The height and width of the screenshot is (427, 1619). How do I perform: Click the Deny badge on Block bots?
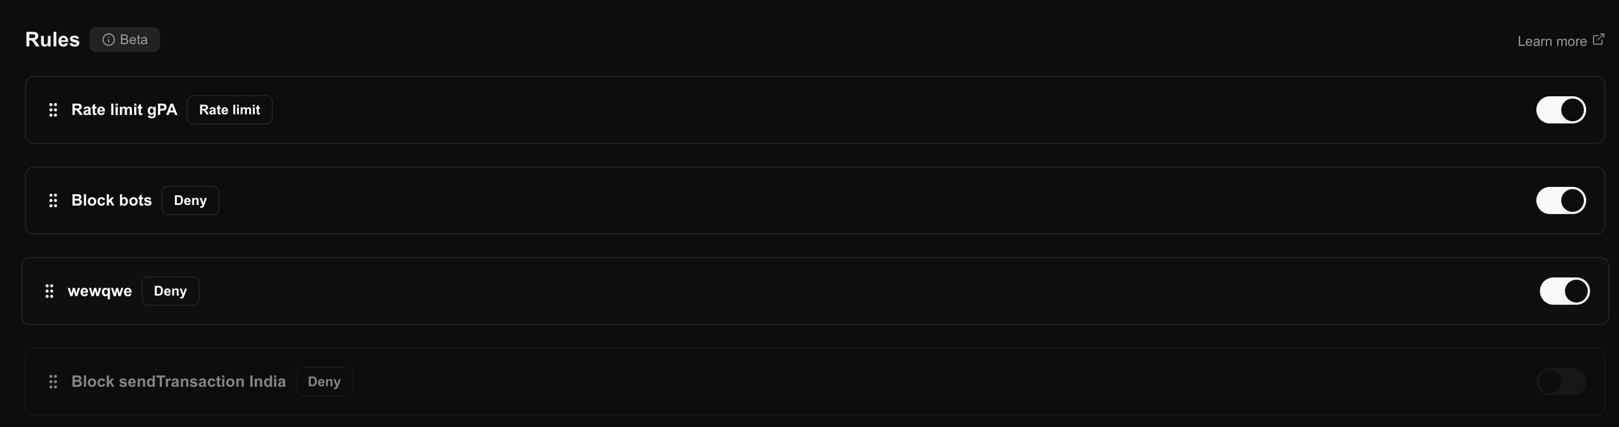coord(190,200)
